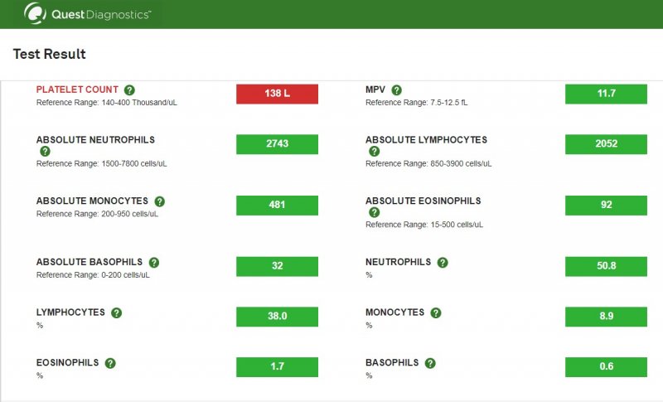The image size is (663, 402).
Task: Click the MPV help question mark
Action: tap(397, 90)
